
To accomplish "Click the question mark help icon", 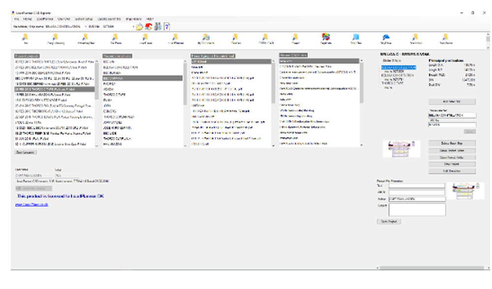I will (167, 27).
